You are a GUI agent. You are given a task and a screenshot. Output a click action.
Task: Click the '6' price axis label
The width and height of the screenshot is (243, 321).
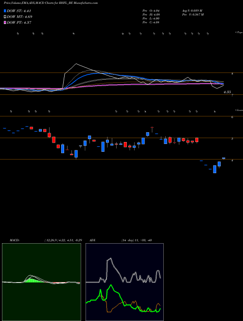click(x=232, y=117)
